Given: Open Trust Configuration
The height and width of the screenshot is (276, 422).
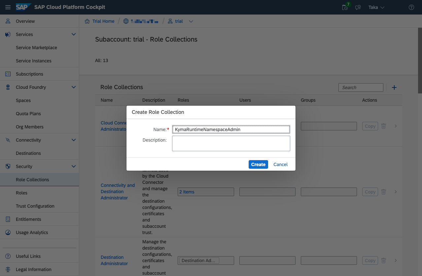Looking at the screenshot, I should point(35,206).
